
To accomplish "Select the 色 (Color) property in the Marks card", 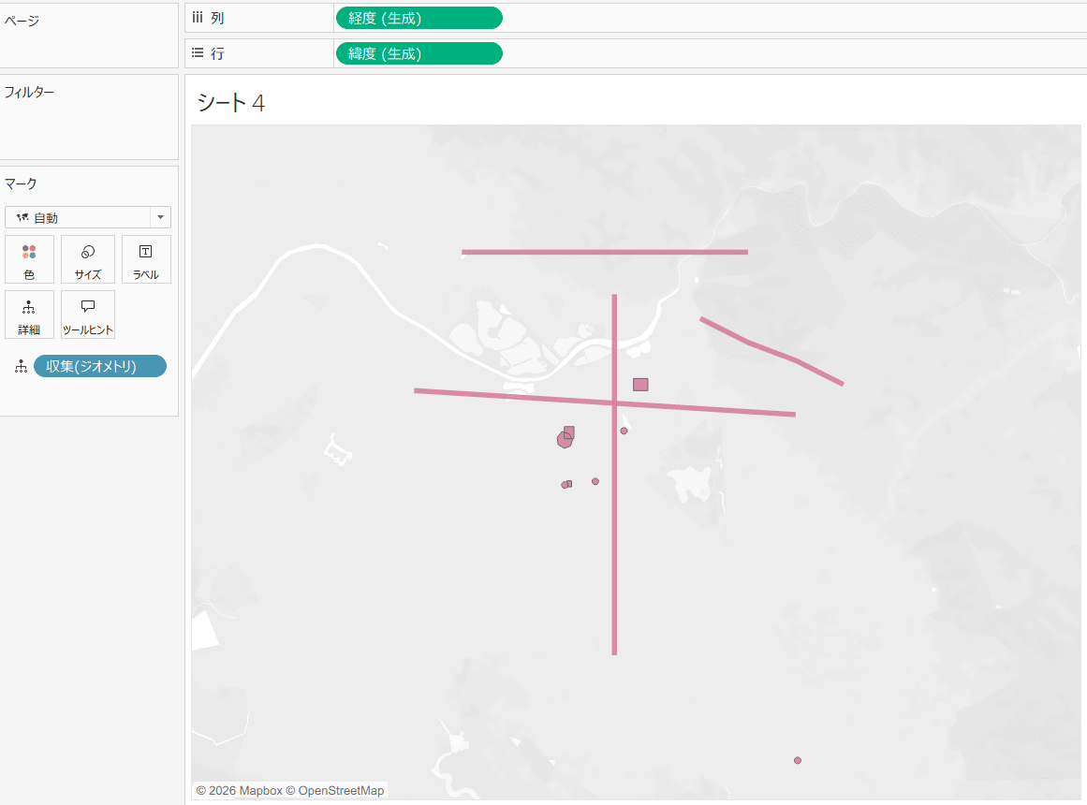I will coord(29,259).
